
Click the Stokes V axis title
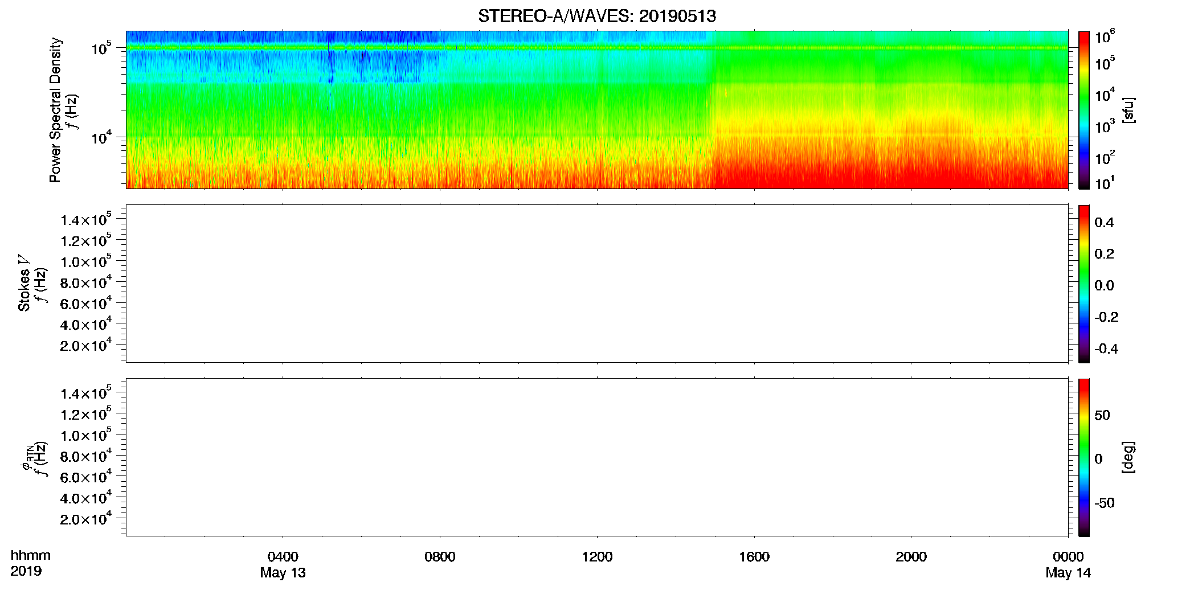[x=24, y=282]
